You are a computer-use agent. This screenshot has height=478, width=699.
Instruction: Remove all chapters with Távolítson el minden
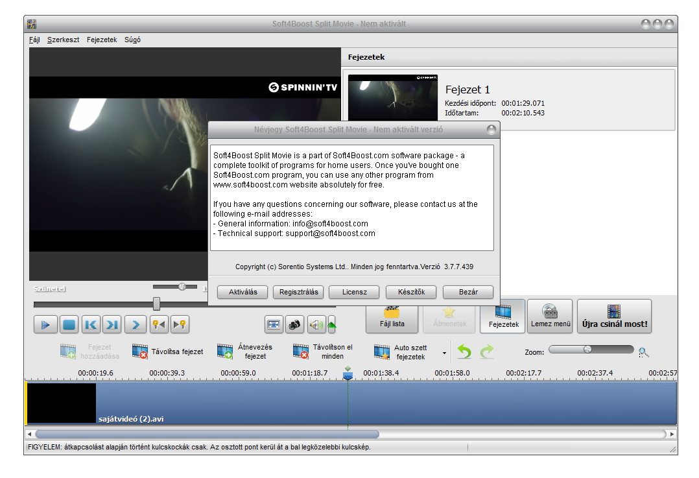coord(323,352)
